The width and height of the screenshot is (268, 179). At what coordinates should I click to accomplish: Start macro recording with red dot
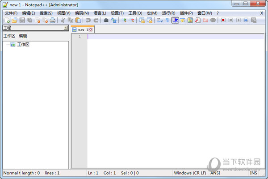point(223,21)
